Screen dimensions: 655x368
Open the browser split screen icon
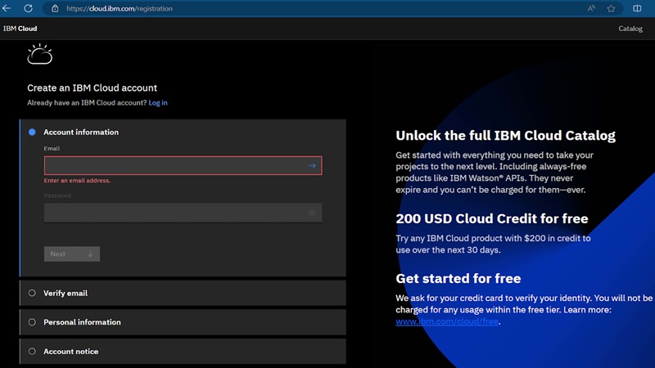(x=638, y=8)
